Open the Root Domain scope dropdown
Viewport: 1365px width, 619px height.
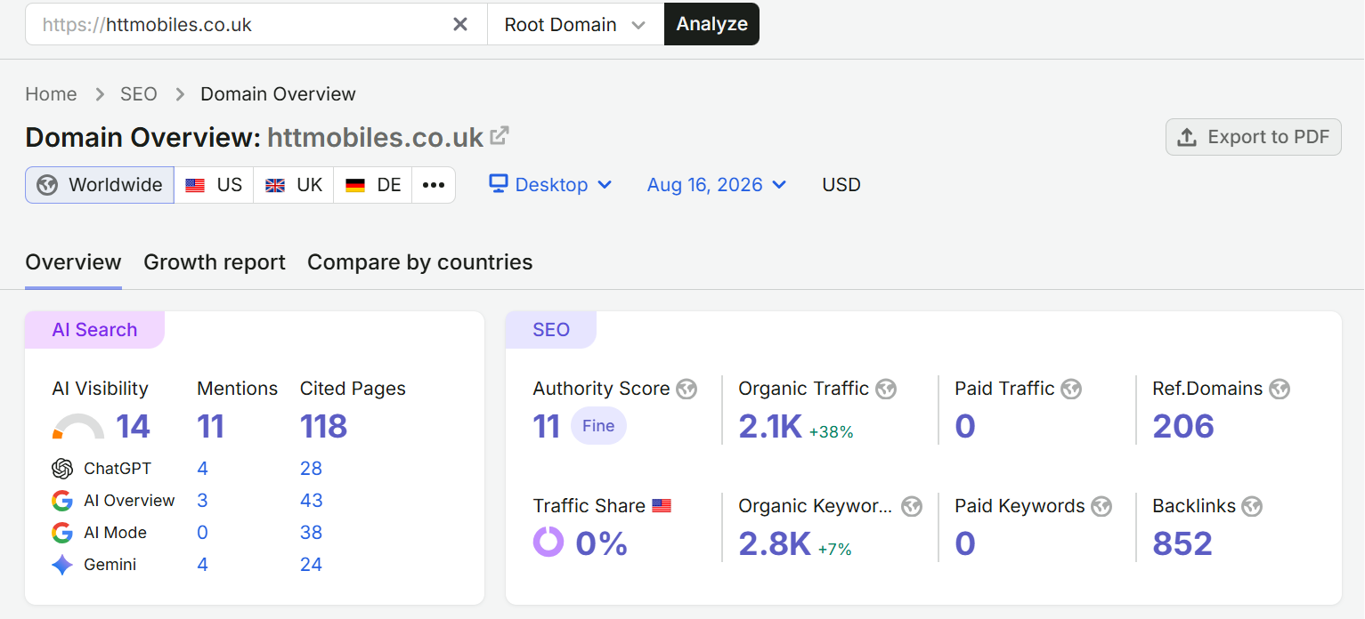click(x=575, y=24)
